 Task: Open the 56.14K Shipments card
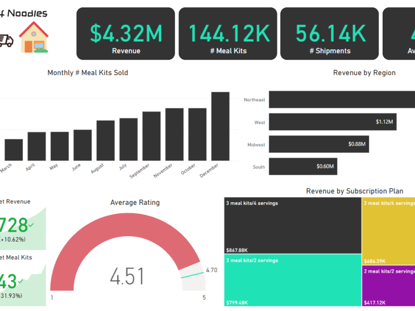click(x=329, y=34)
